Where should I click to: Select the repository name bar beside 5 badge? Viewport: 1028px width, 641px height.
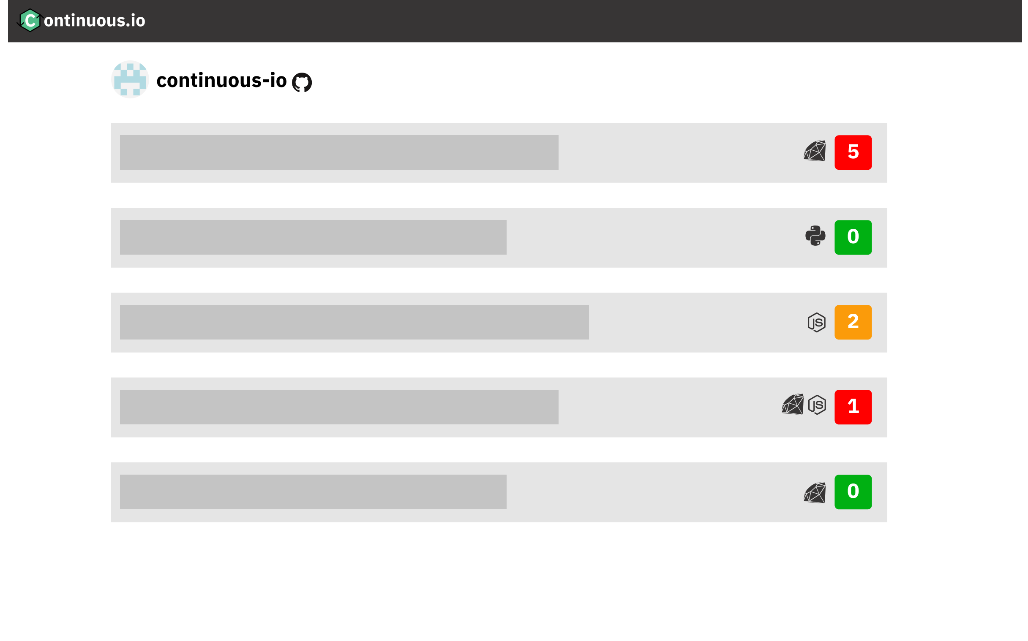pyautogui.click(x=339, y=152)
